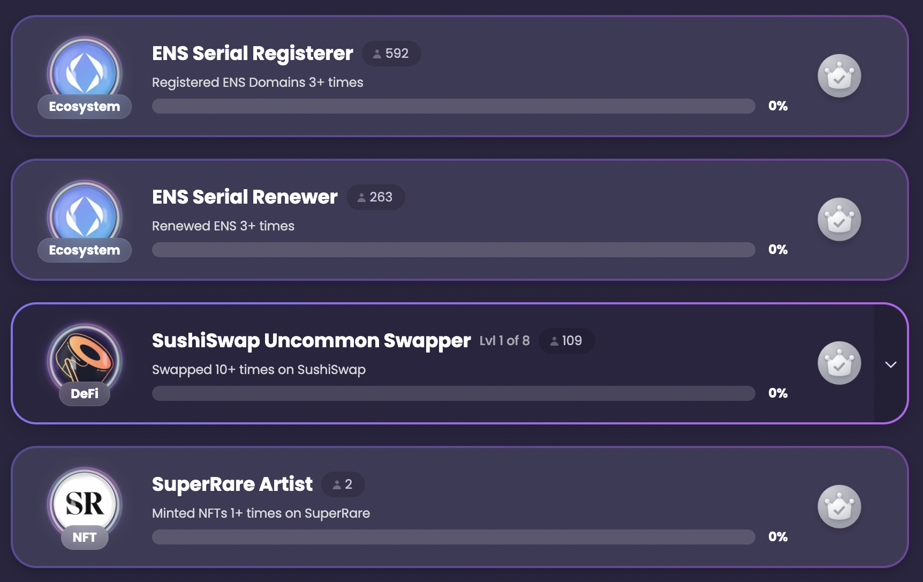Select the DeFi category tag
The image size is (923, 582).
click(x=85, y=394)
